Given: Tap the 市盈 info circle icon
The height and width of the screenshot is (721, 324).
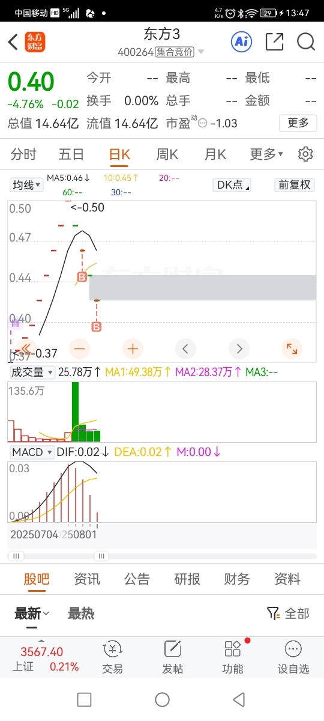Looking at the screenshot, I should tap(202, 124).
